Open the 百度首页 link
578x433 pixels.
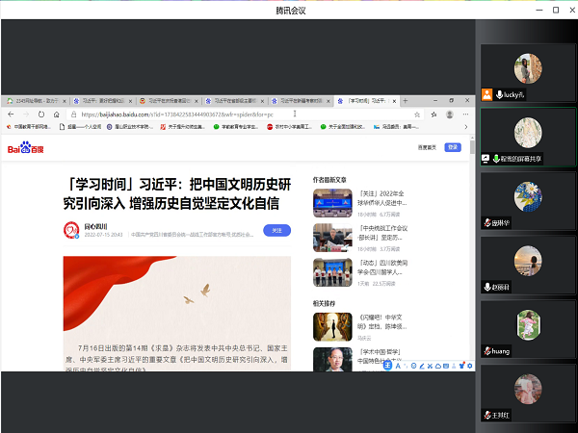click(427, 147)
